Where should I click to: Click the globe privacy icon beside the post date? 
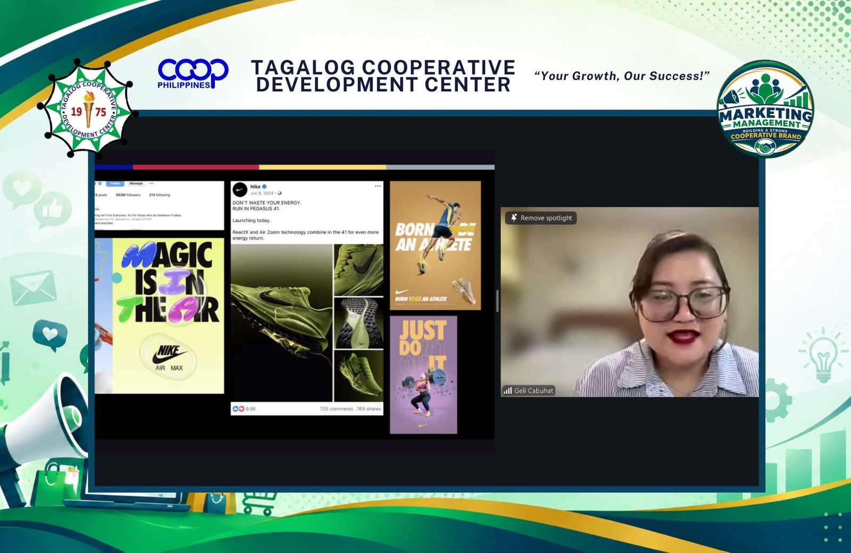coord(280,193)
